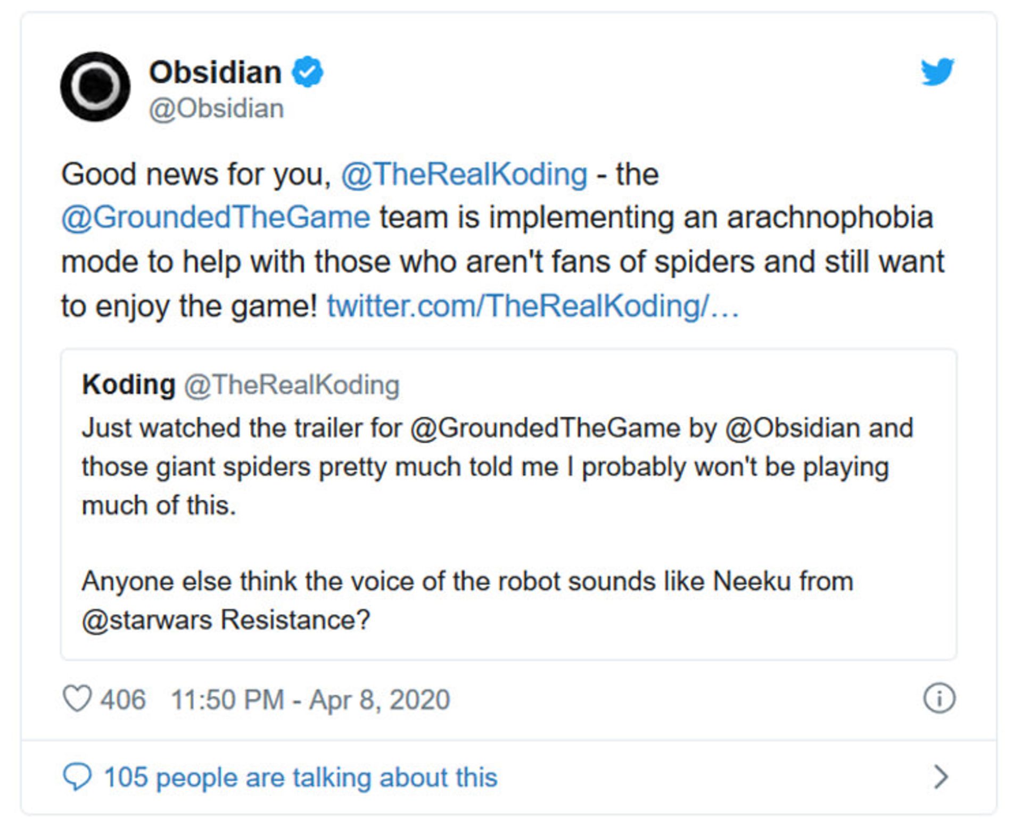
Task: Click the Neeku question paragraph in quote
Action: tap(466, 600)
